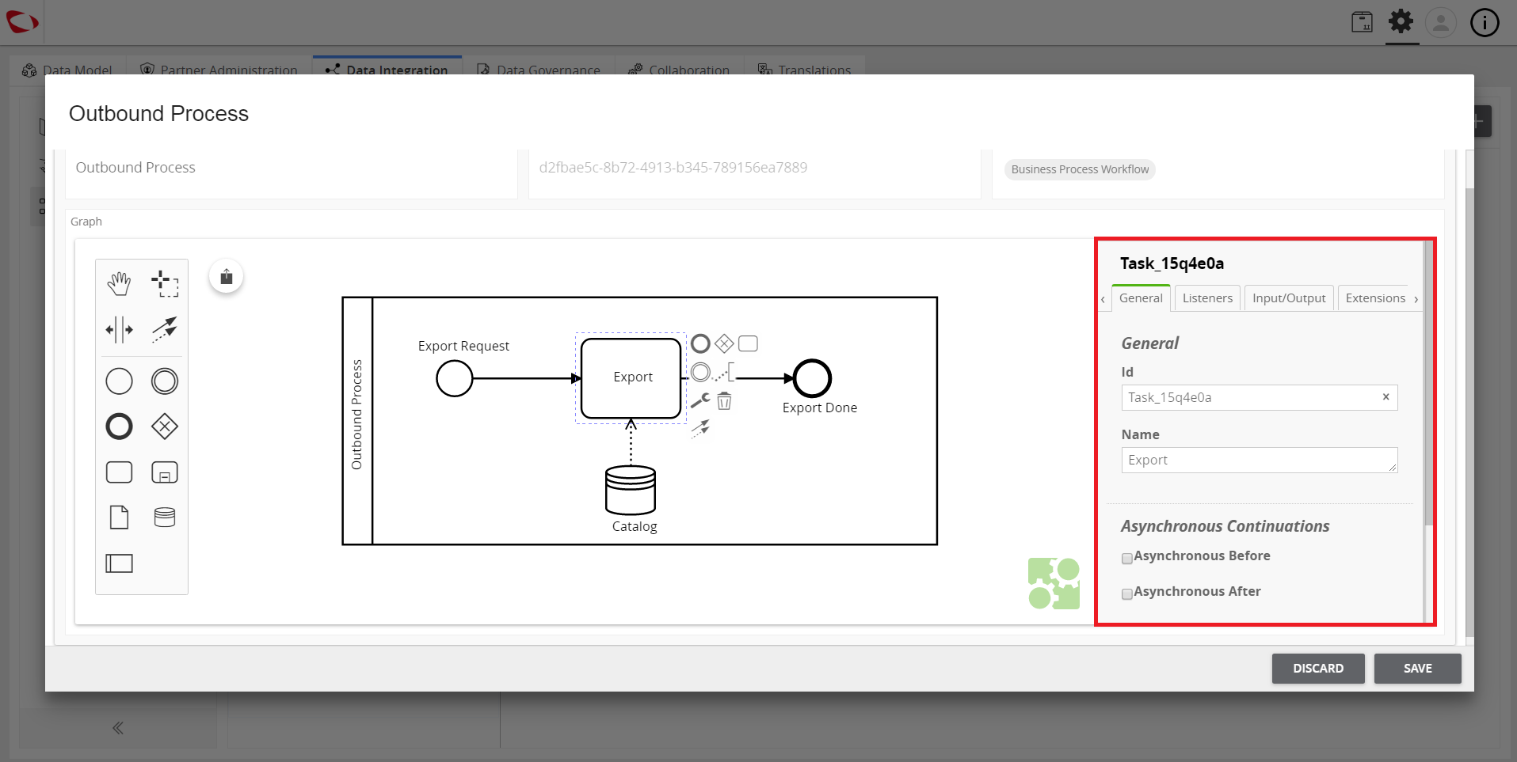Click the round export diagram button
The width and height of the screenshot is (1517, 762).
click(226, 276)
